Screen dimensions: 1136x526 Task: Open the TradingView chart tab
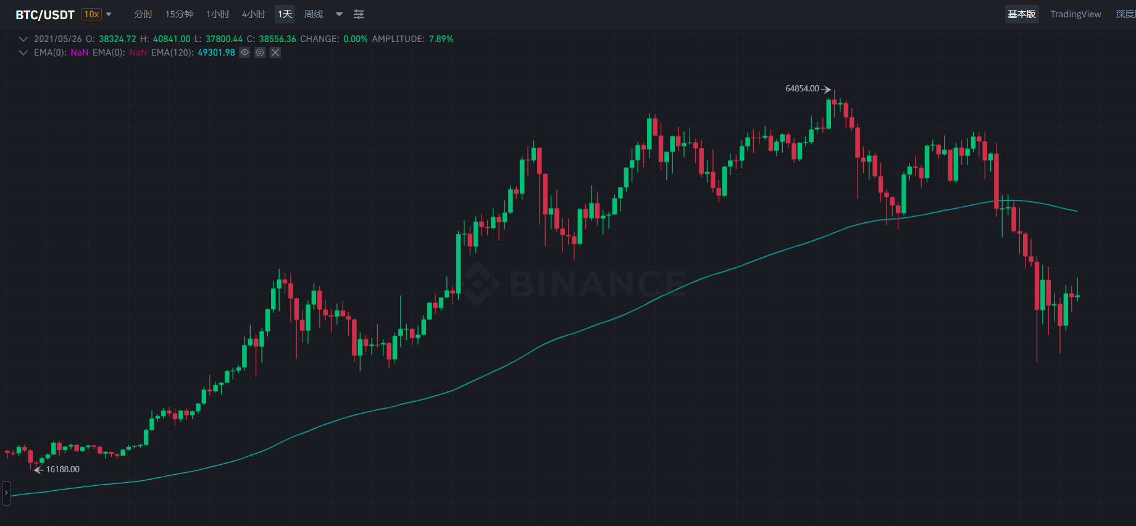tap(1075, 14)
